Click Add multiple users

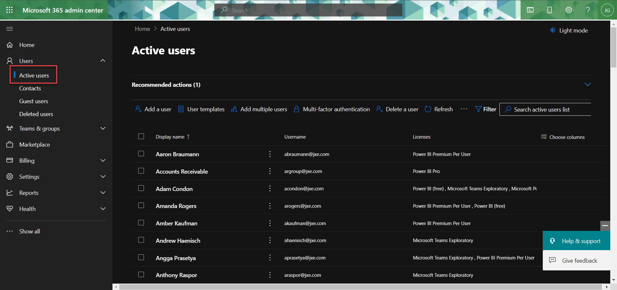point(259,109)
